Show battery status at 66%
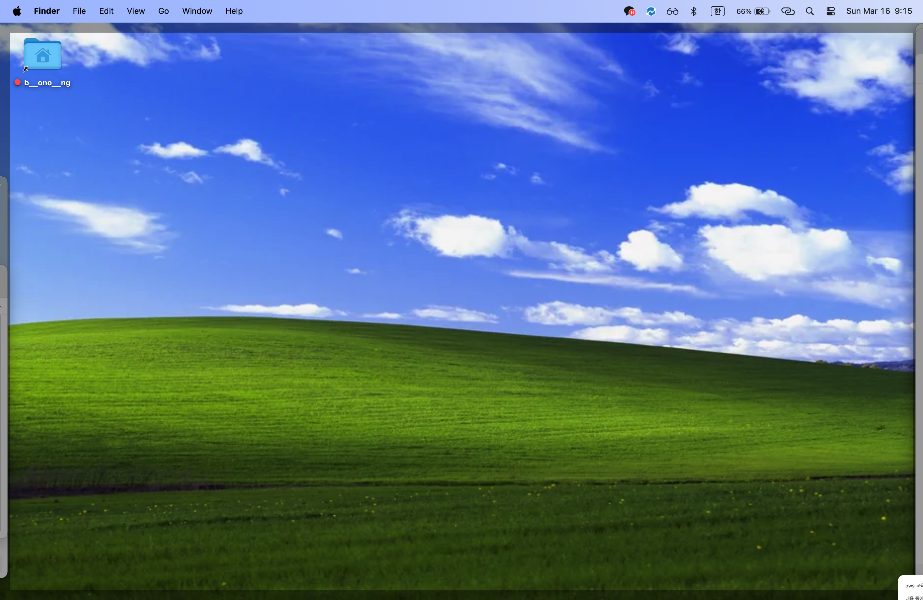Screen dimensions: 923x600 pos(753,11)
